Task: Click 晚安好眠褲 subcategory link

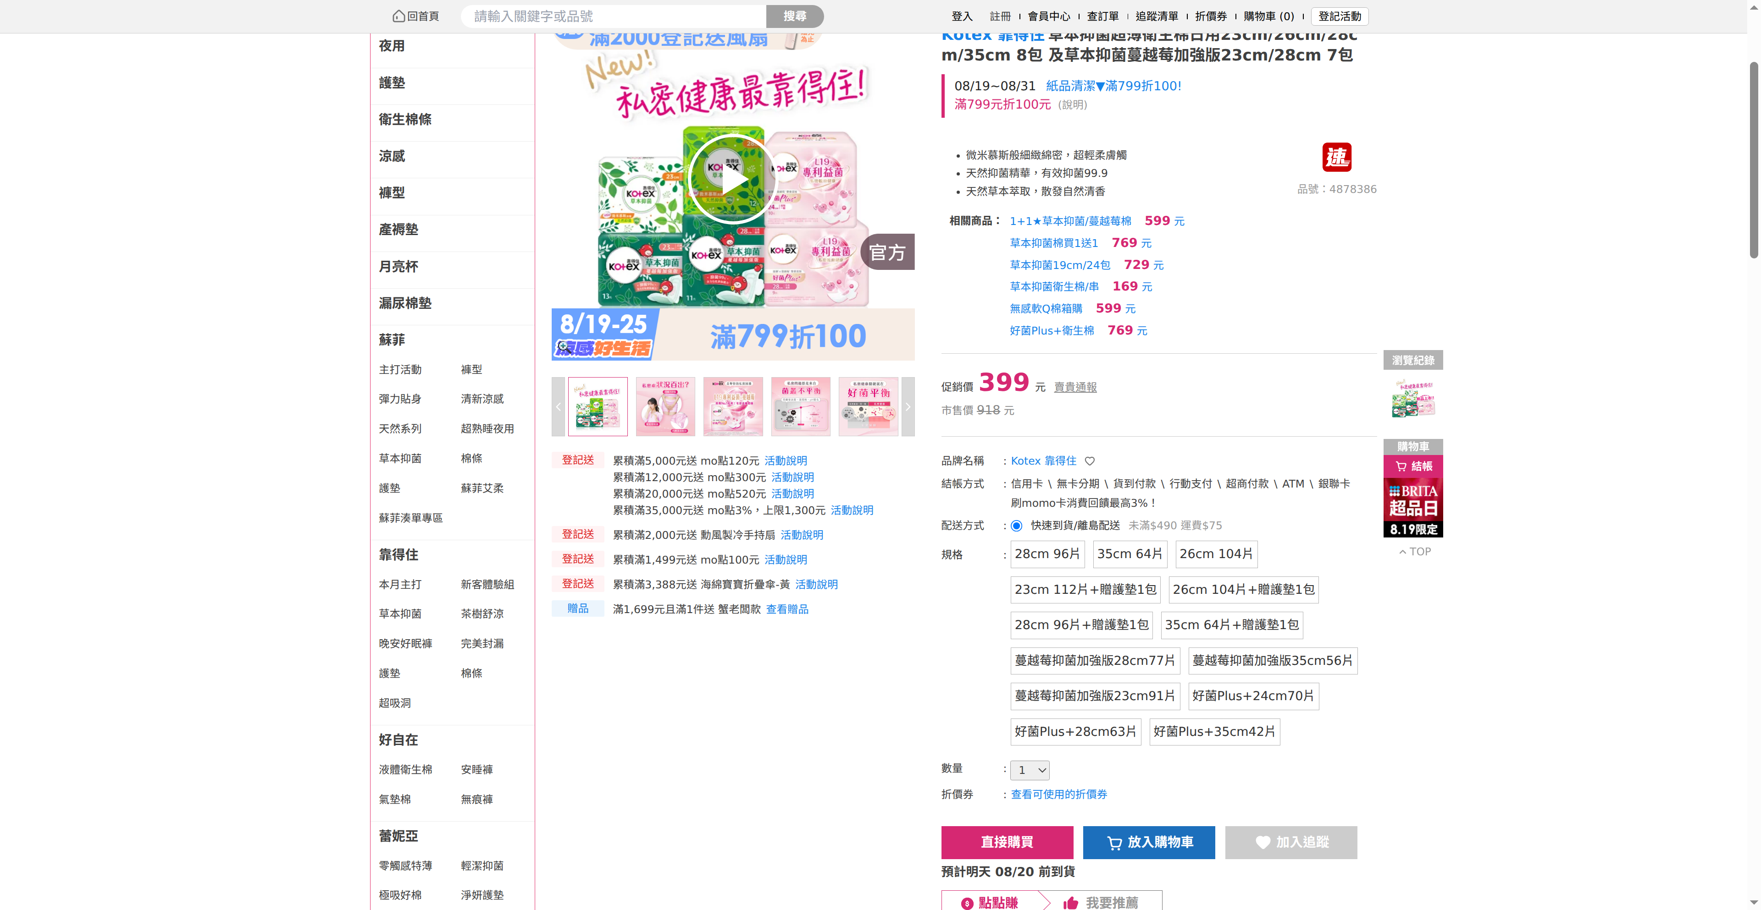Action: click(x=405, y=644)
